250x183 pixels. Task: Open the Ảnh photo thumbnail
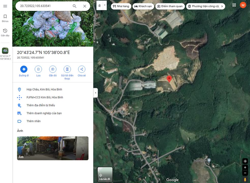53,148
